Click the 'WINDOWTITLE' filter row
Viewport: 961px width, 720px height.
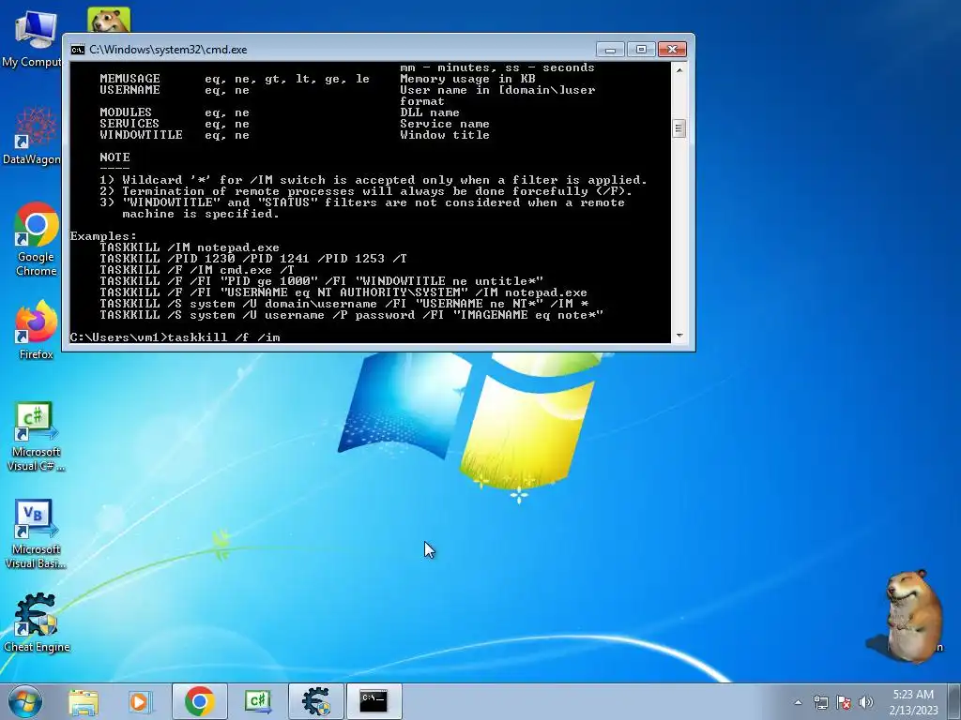(x=294, y=135)
